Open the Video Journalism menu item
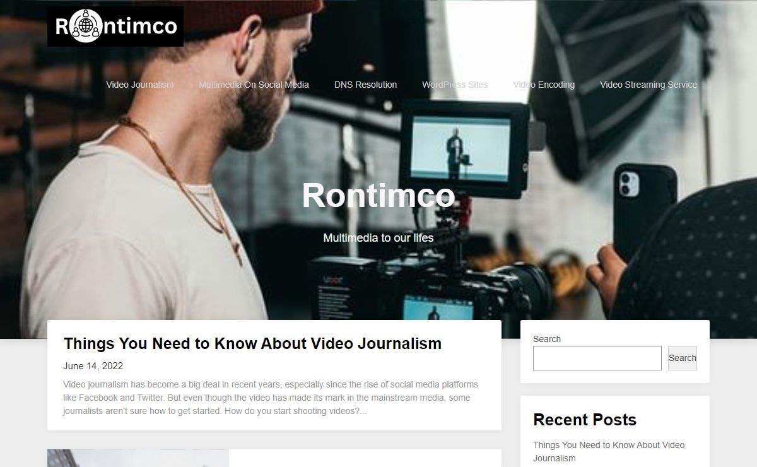 [140, 85]
